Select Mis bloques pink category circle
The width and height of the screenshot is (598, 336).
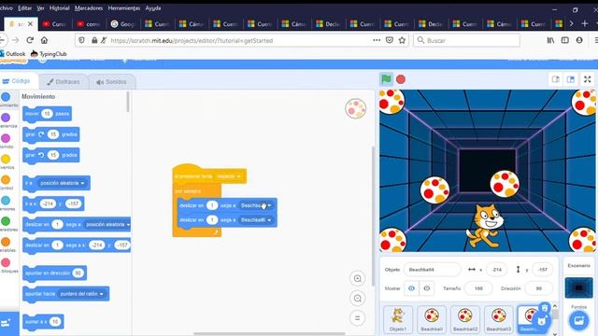(6, 262)
